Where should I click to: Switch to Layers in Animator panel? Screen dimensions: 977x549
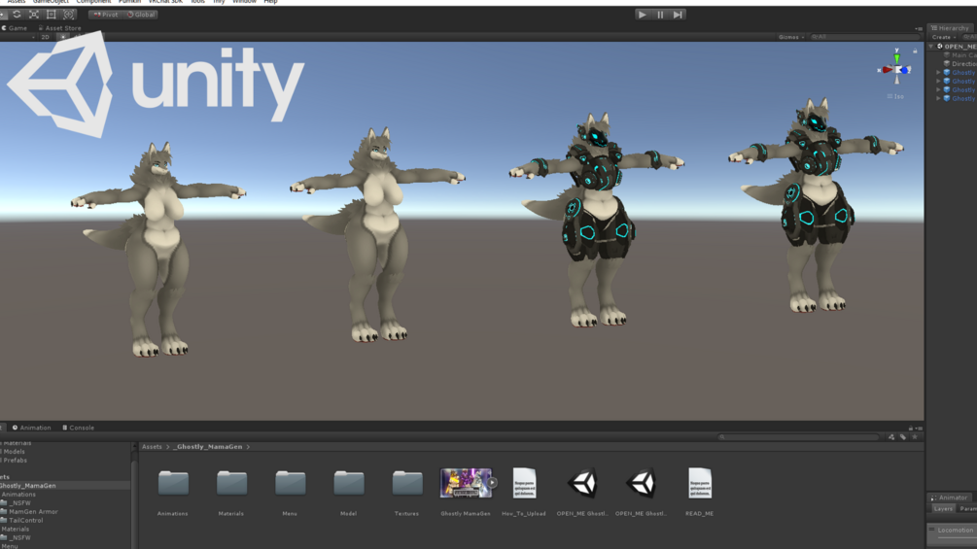coord(943,509)
